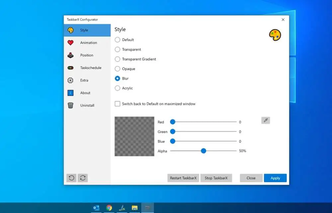Viewport: 332px width, 213px height.
Task: Click the Stop TaskbarX button
Action: (x=216, y=178)
